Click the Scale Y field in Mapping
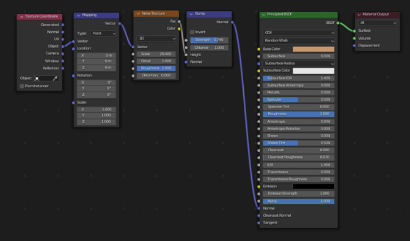The width and height of the screenshot is (410, 241). (97, 115)
